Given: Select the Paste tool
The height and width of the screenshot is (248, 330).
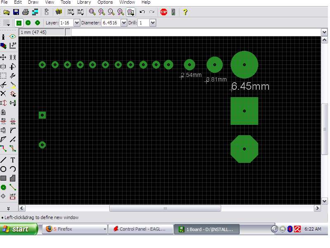Looking at the screenshot, I should pos(13,85).
